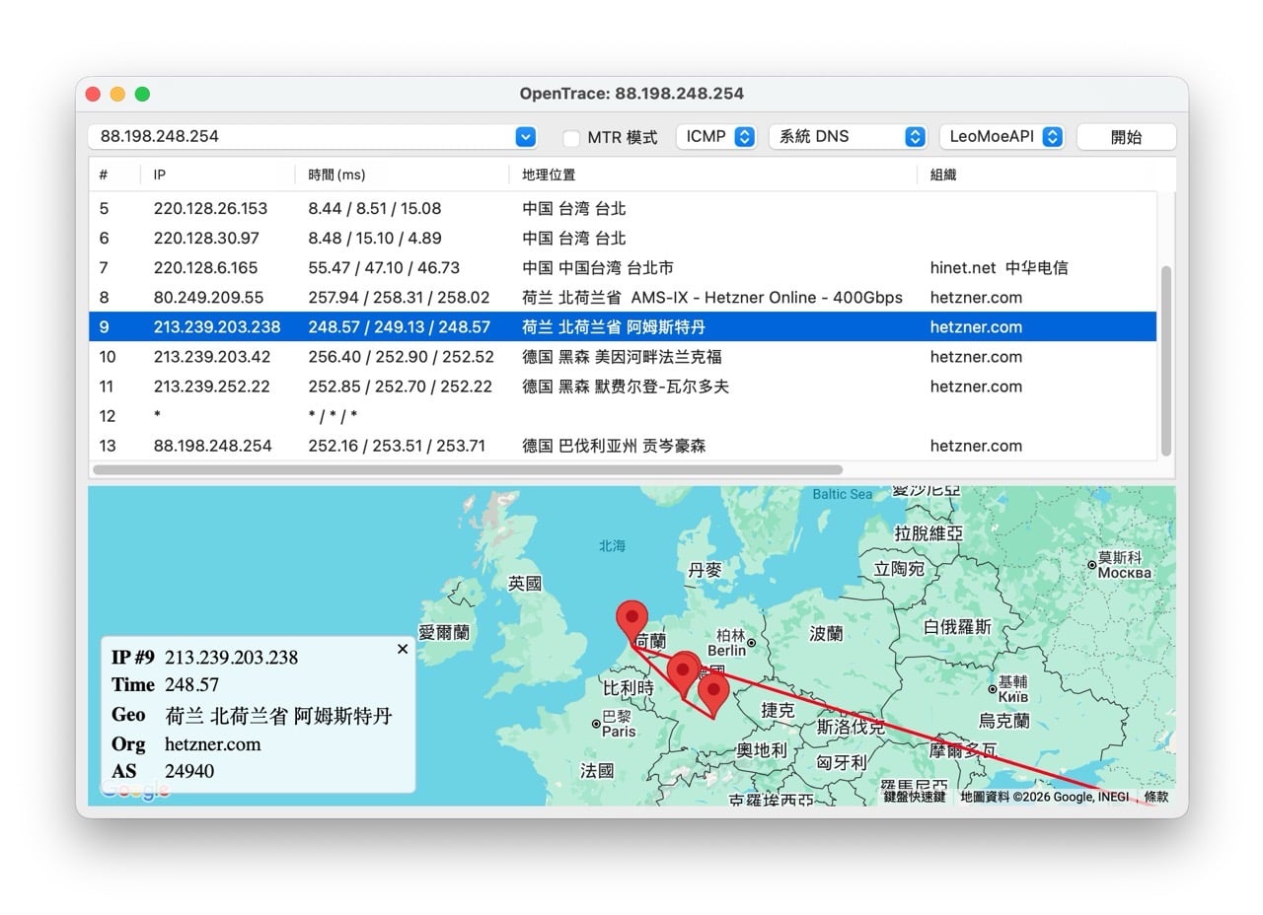Click the red marker near 柏林 on the map
Viewport: 1263px width, 915px height.
click(x=683, y=668)
